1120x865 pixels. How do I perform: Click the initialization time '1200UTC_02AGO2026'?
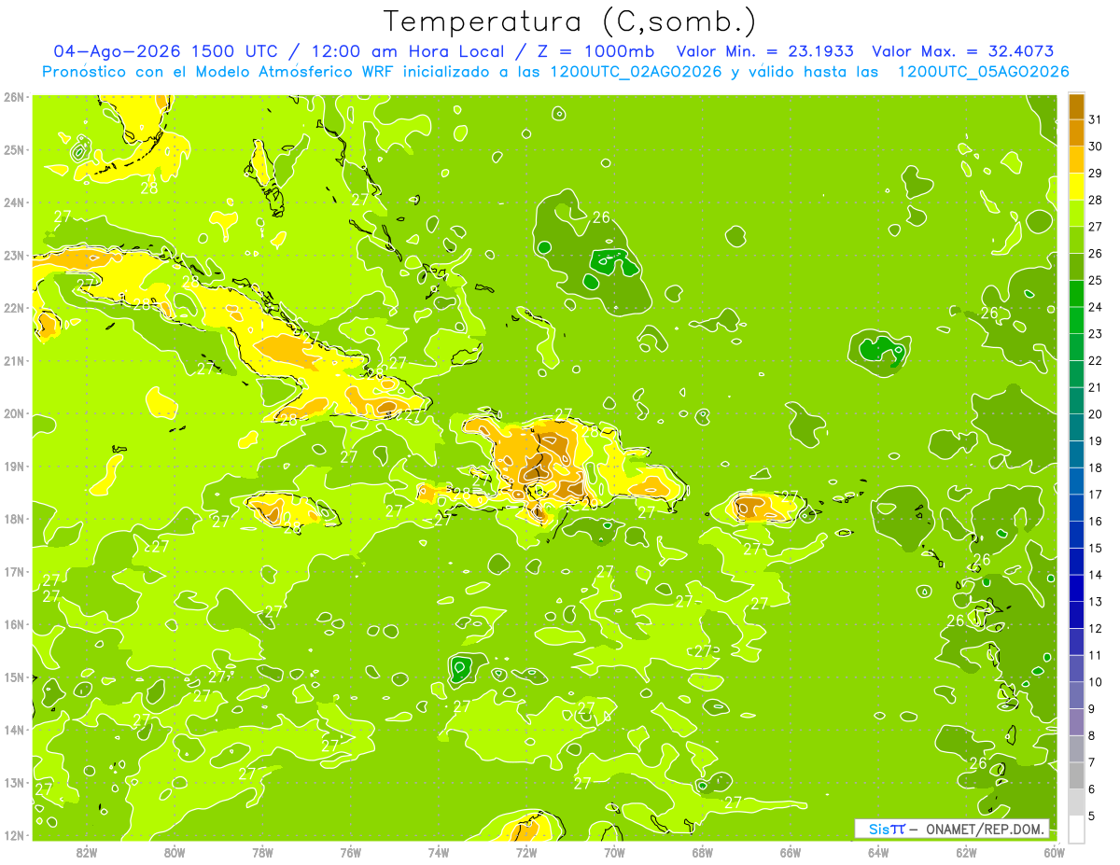coord(637,72)
